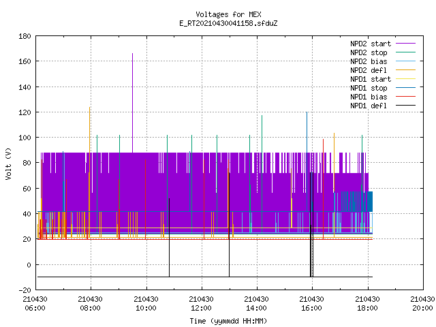
Task: Click the NPD1 start legend label
Action: 371,79
